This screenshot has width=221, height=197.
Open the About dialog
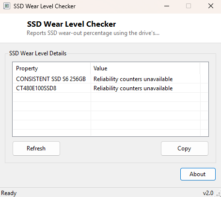click(x=198, y=174)
